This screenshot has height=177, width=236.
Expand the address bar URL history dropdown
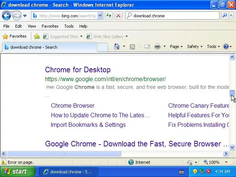point(100,15)
